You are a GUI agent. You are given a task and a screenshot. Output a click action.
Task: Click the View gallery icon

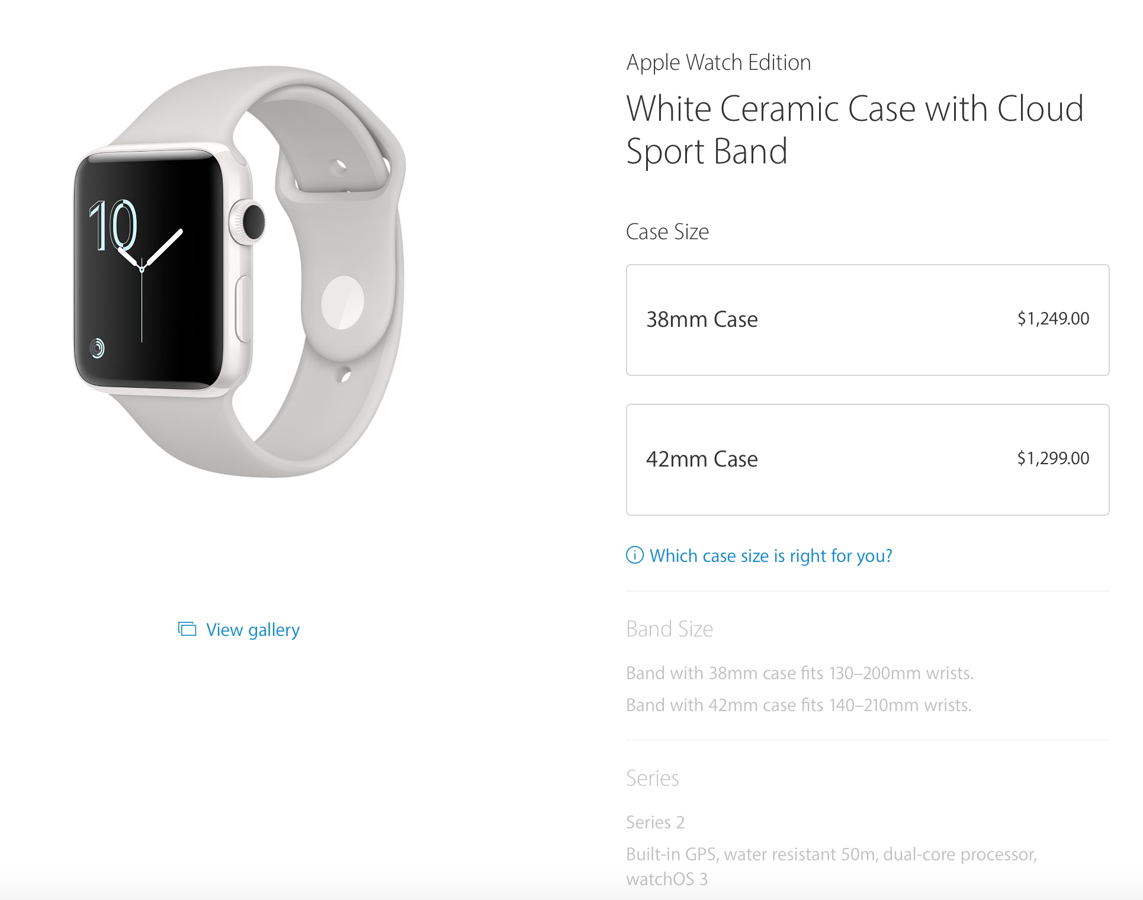coord(187,629)
